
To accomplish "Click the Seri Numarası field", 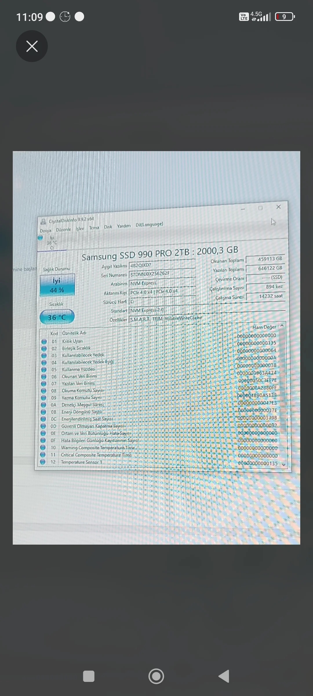I will (162, 273).
